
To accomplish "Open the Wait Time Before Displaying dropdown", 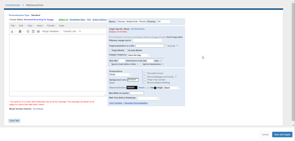I will [x=147, y=98].
